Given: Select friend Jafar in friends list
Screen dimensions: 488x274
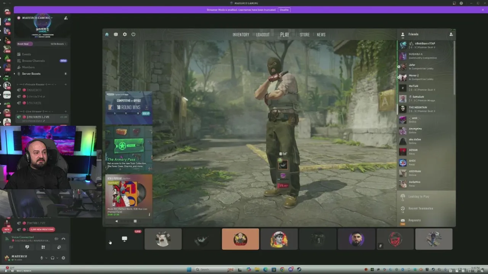Looking at the screenshot, I should (425, 67).
